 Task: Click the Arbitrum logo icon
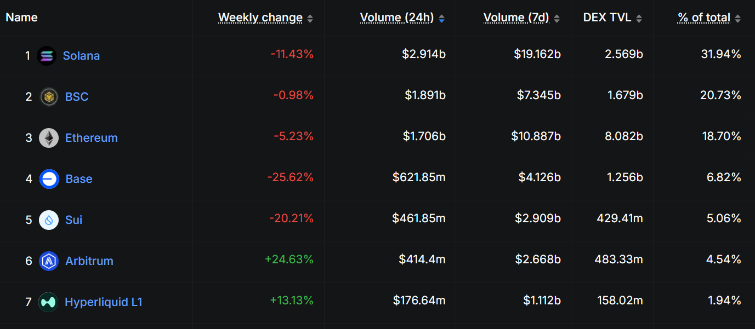tap(49, 261)
